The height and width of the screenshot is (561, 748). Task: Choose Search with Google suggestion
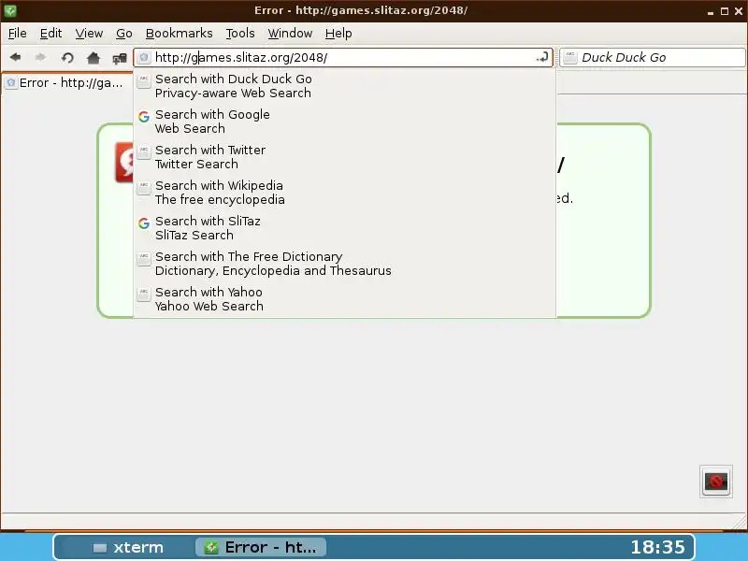coord(344,122)
